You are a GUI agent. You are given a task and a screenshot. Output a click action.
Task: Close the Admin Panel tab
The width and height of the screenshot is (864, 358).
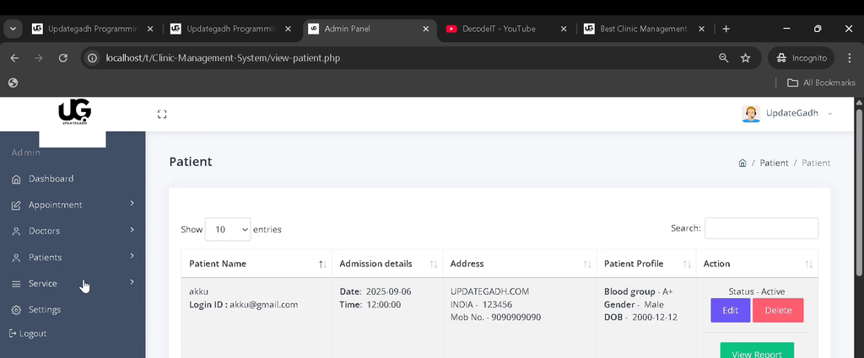coord(425,29)
